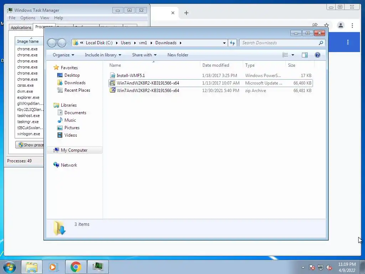Open the recent pages dropdown arrow

(x=69, y=43)
